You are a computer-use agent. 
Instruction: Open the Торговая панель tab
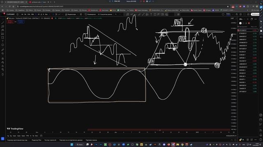tap(91, 140)
